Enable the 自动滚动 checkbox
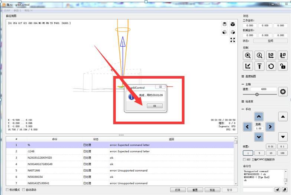This screenshot has height=195, width=291. [24, 190]
